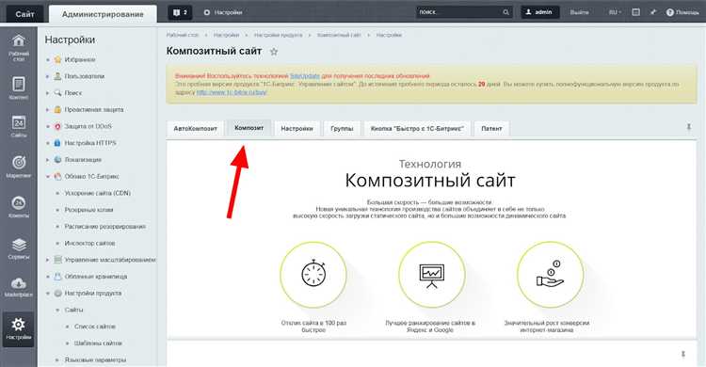Viewport: 706px width, 367px height.
Task: Collapse the Настройки продукта node arrow
Action: coord(48,294)
